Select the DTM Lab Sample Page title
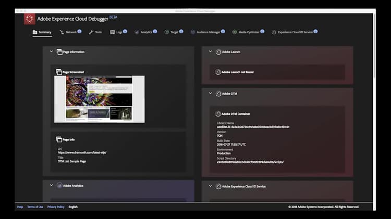Image resolution: width=391 pixels, height=219 pixels. point(72,161)
